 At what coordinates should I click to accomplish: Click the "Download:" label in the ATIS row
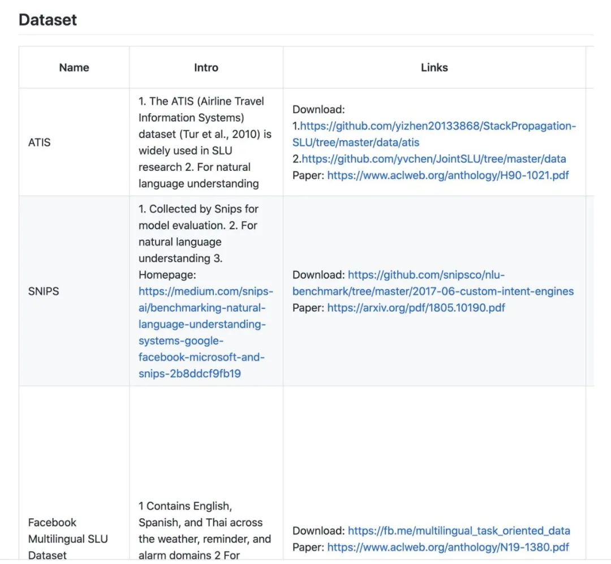pos(319,110)
